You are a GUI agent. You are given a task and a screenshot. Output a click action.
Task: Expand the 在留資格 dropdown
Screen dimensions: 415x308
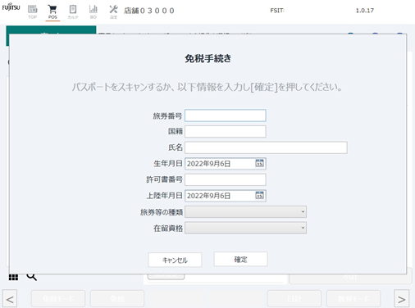[245, 228]
